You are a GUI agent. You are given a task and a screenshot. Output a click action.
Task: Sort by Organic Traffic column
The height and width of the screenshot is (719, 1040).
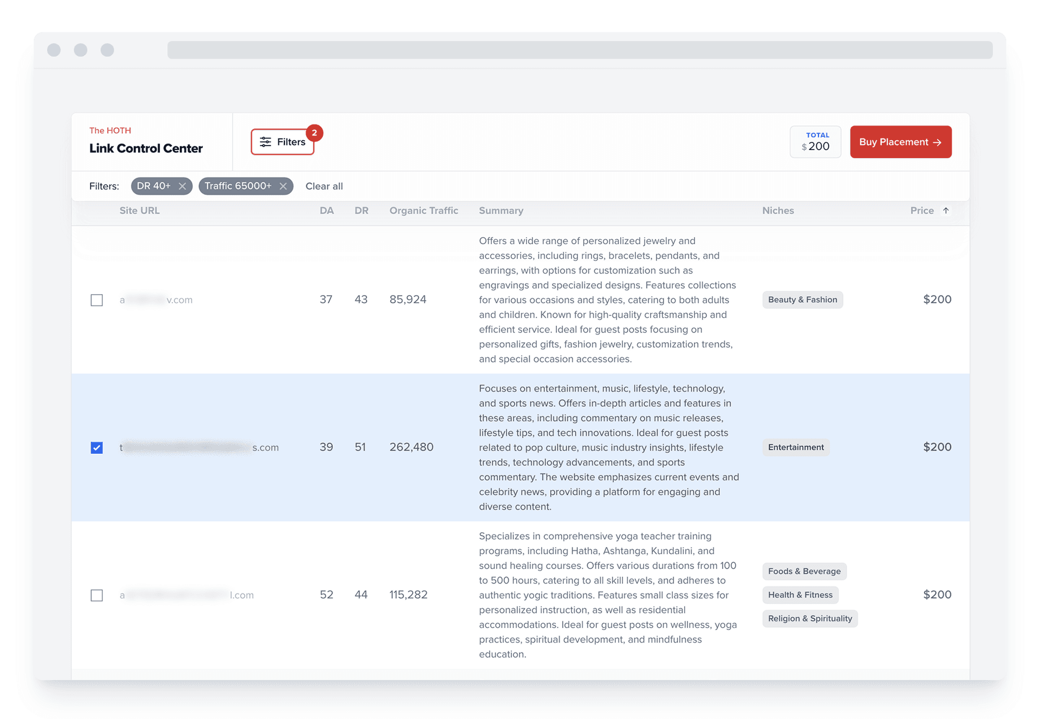[424, 211]
